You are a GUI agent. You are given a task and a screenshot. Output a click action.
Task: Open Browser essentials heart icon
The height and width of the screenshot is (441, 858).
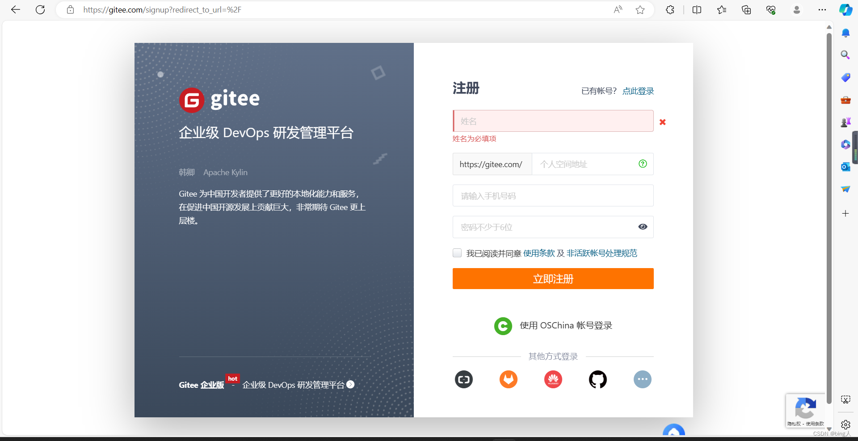pos(771,9)
